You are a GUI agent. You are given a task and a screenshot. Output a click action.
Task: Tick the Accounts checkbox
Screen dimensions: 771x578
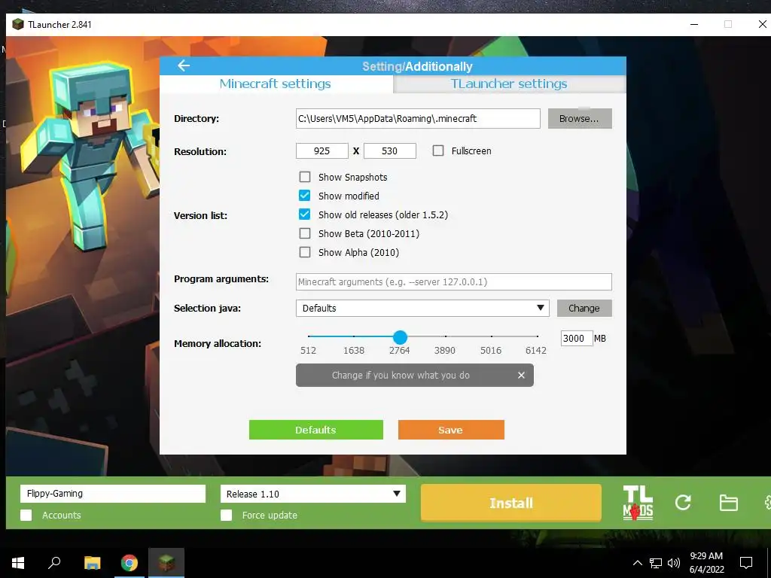(26, 515)
